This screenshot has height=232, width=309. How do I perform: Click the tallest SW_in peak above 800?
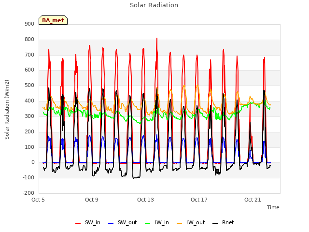157,38
